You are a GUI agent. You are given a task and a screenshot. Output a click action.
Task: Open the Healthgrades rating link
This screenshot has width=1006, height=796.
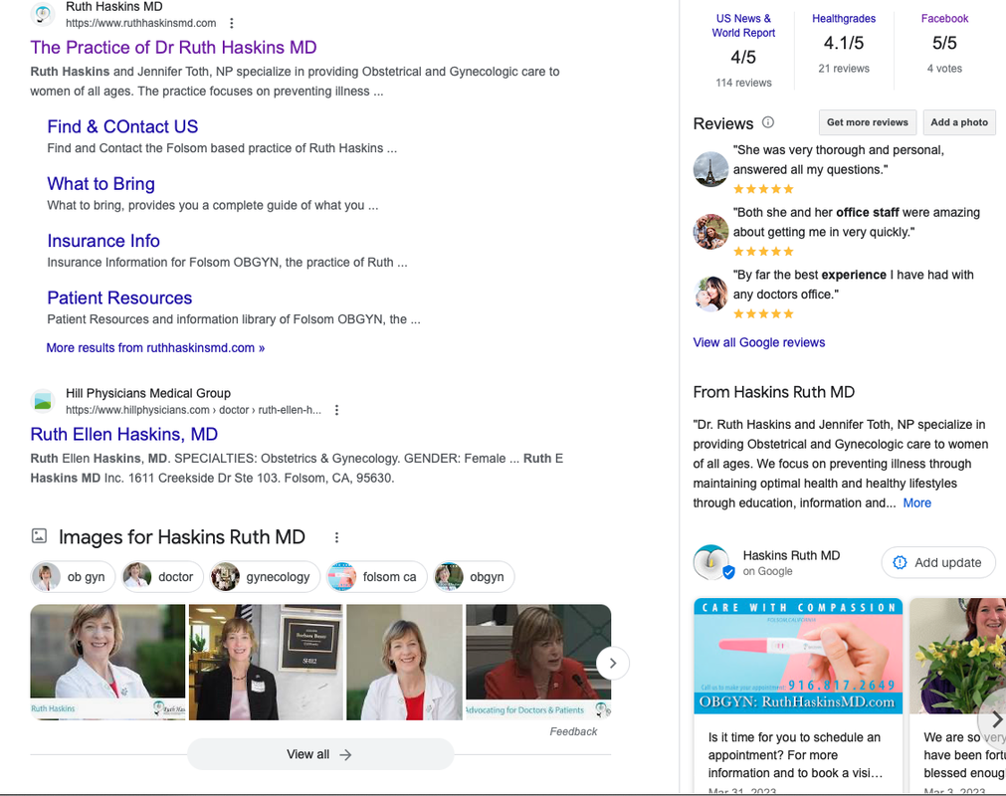(844, 19)
